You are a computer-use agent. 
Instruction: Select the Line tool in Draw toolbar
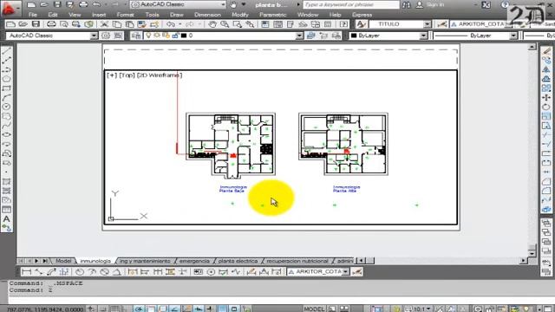pos(6,51)
